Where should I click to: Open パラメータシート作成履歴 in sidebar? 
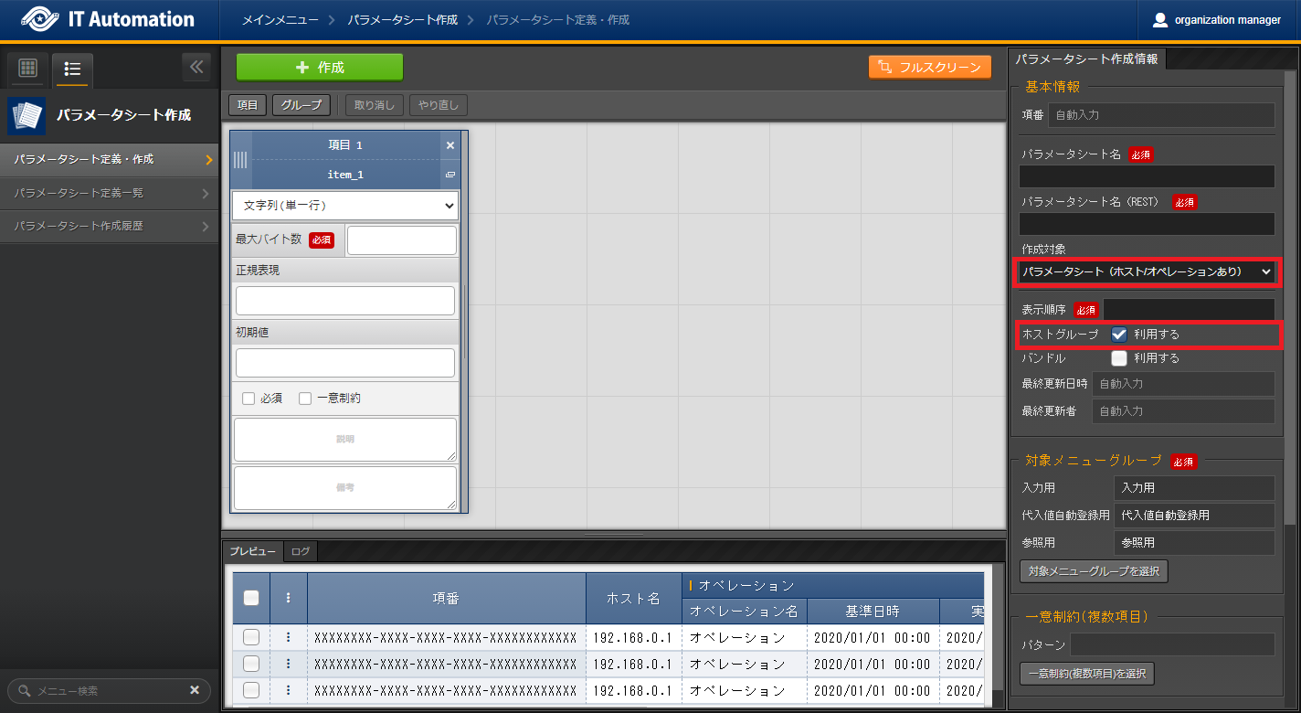click(x=110, y=226)
